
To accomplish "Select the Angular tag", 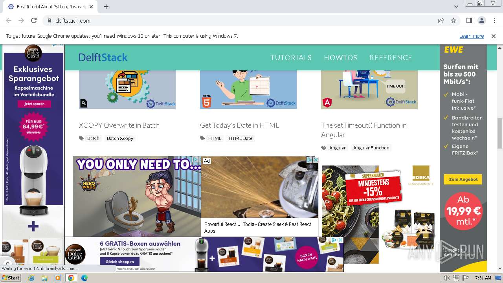I will point(338,148).
